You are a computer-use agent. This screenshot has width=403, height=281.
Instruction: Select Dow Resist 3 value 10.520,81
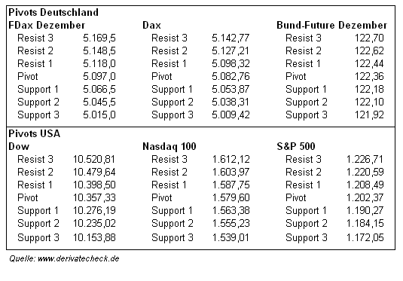[x=94, y=160]
